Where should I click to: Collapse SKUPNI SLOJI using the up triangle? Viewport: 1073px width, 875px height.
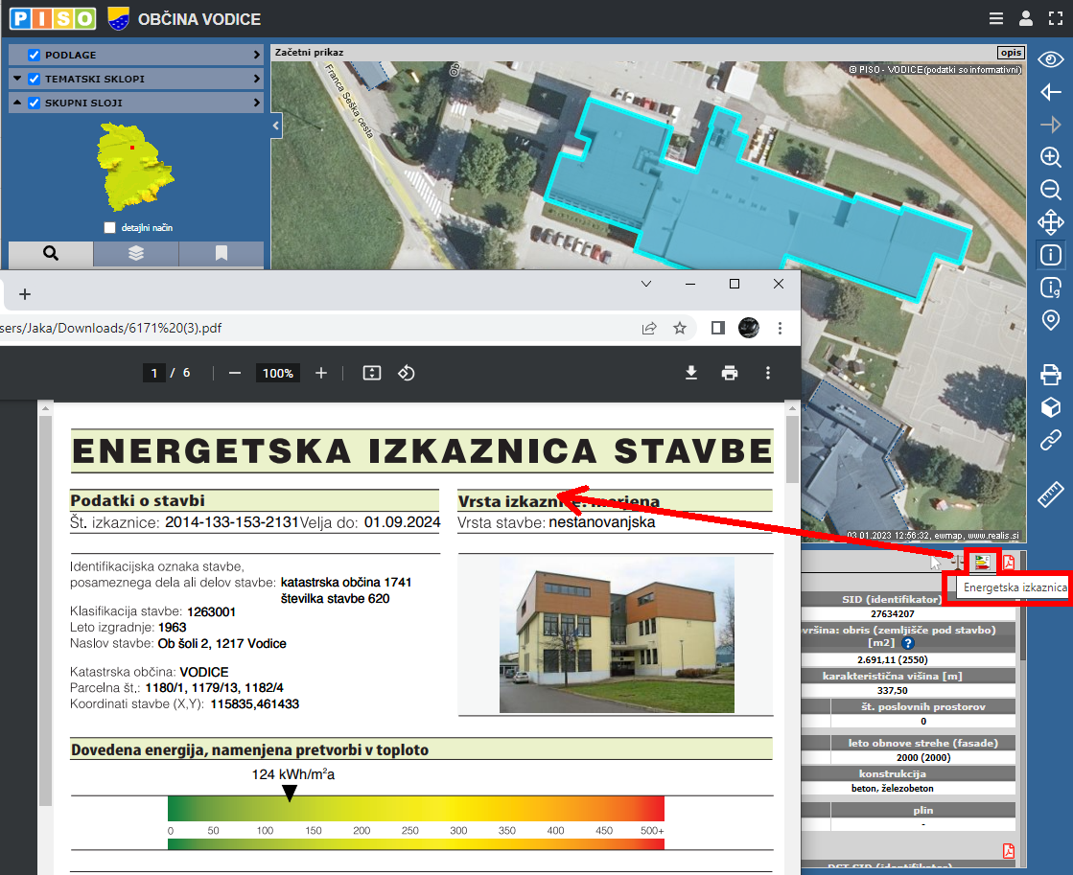(x=18, y=103)
